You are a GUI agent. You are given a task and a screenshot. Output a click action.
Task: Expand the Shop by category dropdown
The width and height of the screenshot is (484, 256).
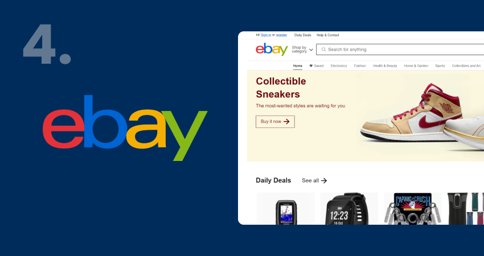click(302, 49)
